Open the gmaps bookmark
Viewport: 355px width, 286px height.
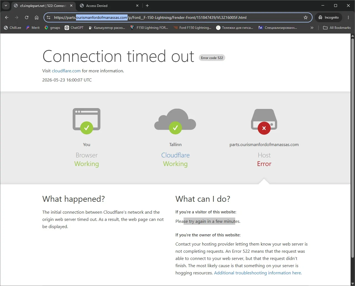[52, 28]
